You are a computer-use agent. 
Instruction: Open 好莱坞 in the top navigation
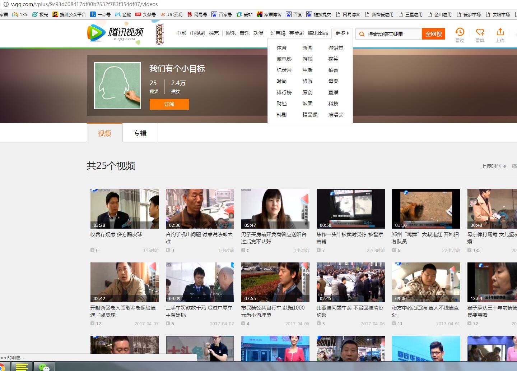[x=278, y=33]
